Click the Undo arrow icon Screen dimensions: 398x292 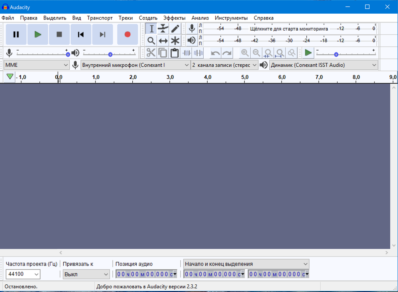click(216, 53)
